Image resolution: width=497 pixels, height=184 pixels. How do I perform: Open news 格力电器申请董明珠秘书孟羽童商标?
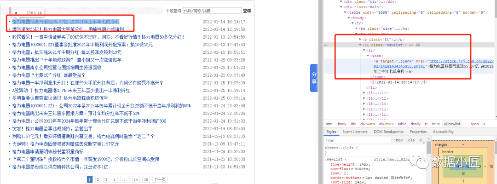tap(48, 152)
